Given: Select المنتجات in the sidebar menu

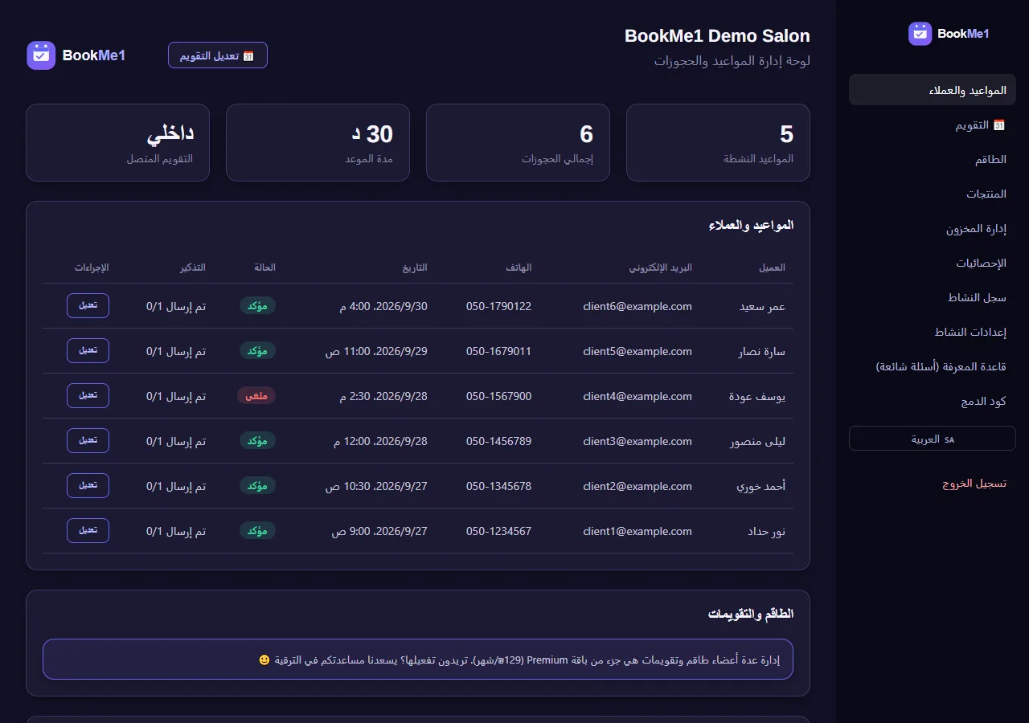Looking at the screenshot, I should point(933,194).
